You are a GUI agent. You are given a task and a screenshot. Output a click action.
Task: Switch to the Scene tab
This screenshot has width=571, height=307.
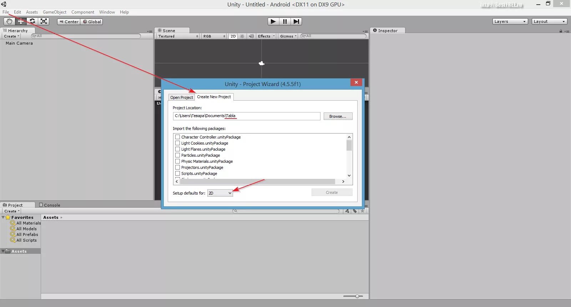pos(172,31)
